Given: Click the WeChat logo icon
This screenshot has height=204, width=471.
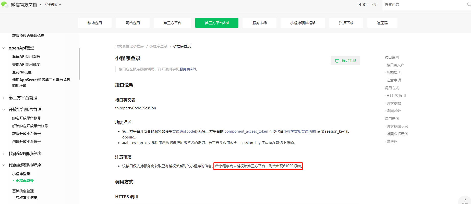Looking at the screenshot, I should coord(5,4).
